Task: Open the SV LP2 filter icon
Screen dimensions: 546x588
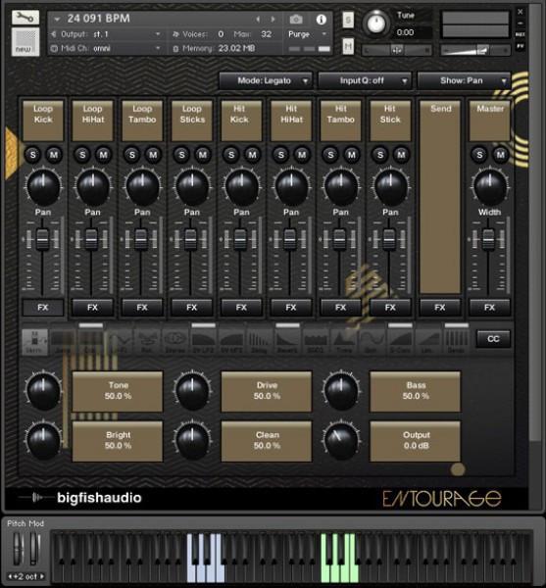Action: 203,342
